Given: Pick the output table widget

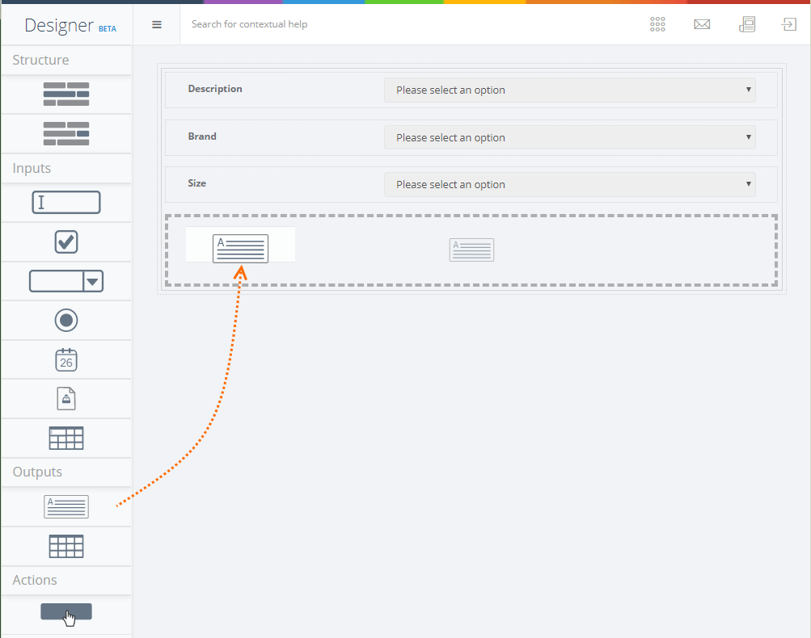Looking at the screenshot, I should (66, 547).
